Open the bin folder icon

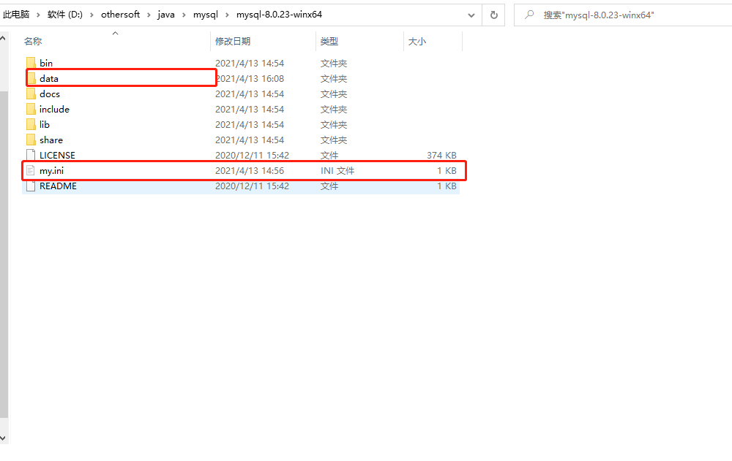point(31,63)
